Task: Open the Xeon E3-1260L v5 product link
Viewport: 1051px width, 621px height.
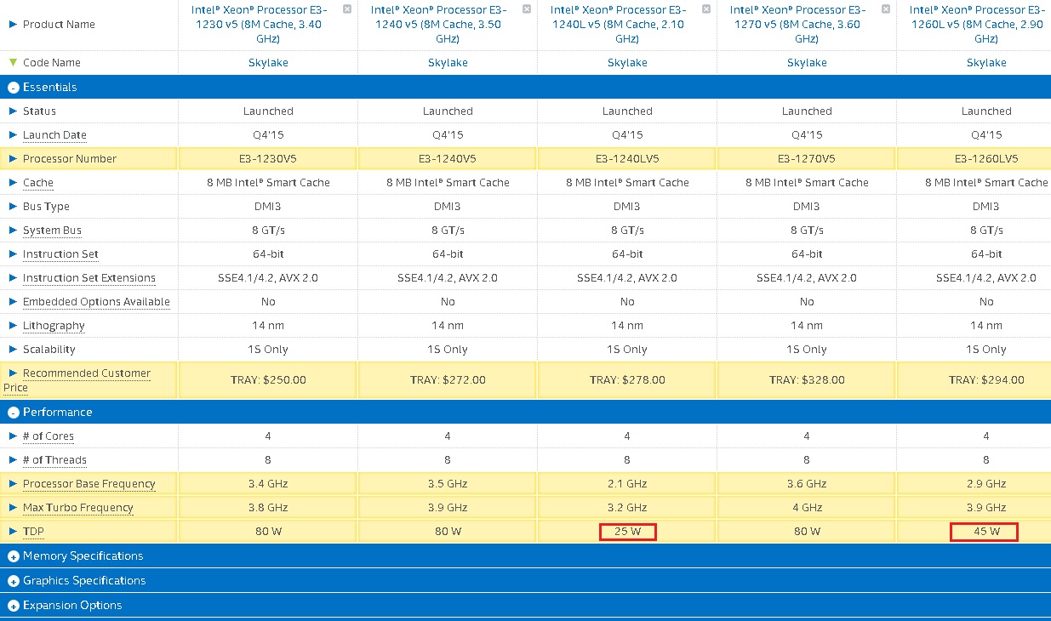Action: pos(978,25)
